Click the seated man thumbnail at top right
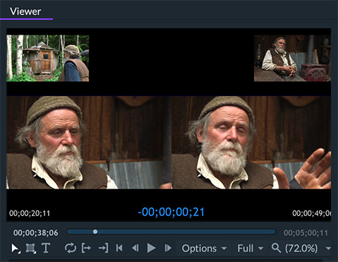This screenshot has width=338, height=262. pyautogui.click(x=292, y=58)
